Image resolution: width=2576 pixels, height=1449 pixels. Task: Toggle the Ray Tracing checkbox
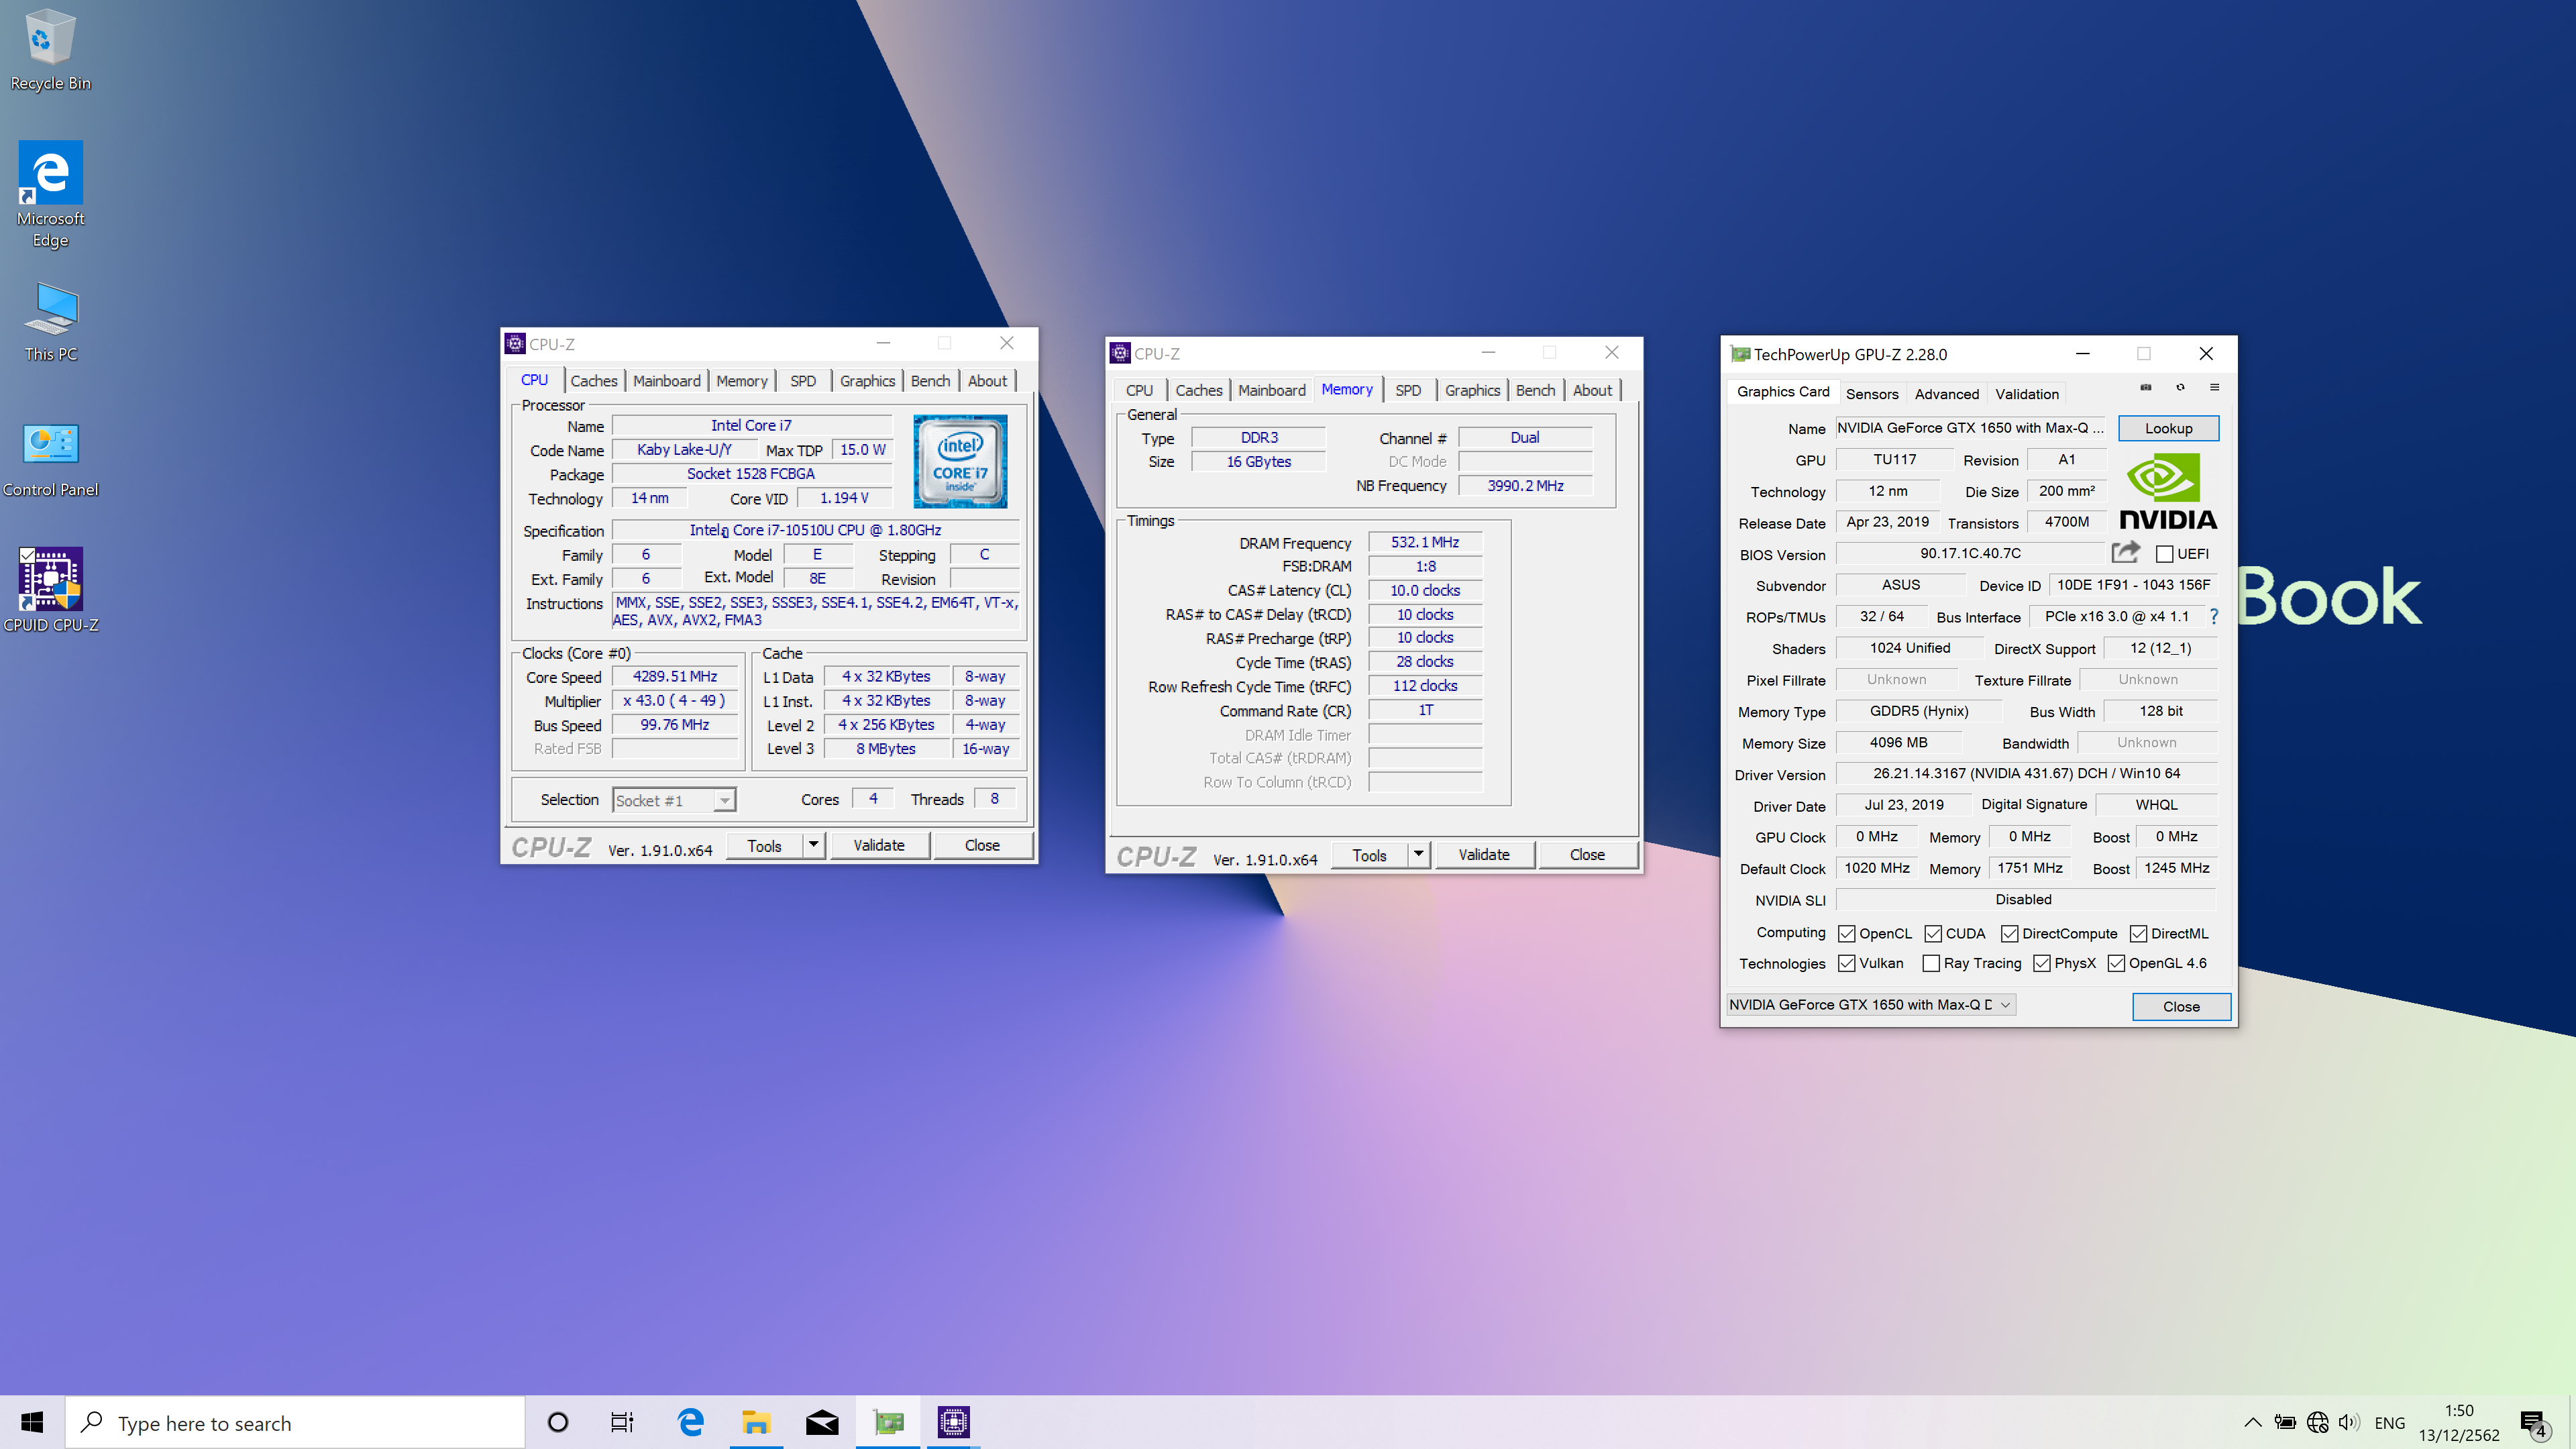[x=1931, y=963]
